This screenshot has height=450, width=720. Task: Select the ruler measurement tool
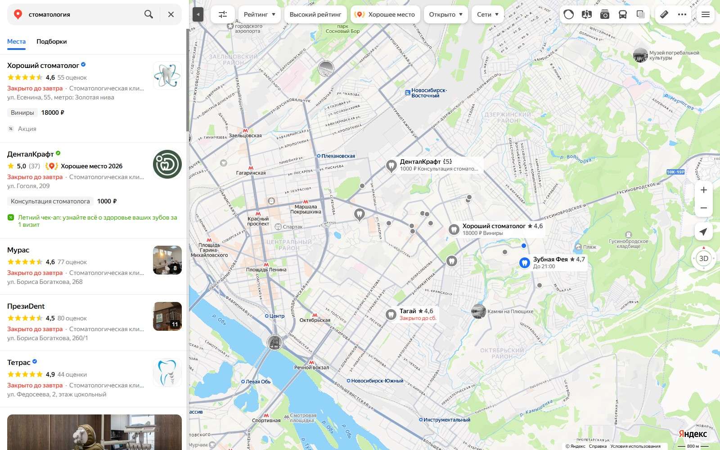(664, 14)
